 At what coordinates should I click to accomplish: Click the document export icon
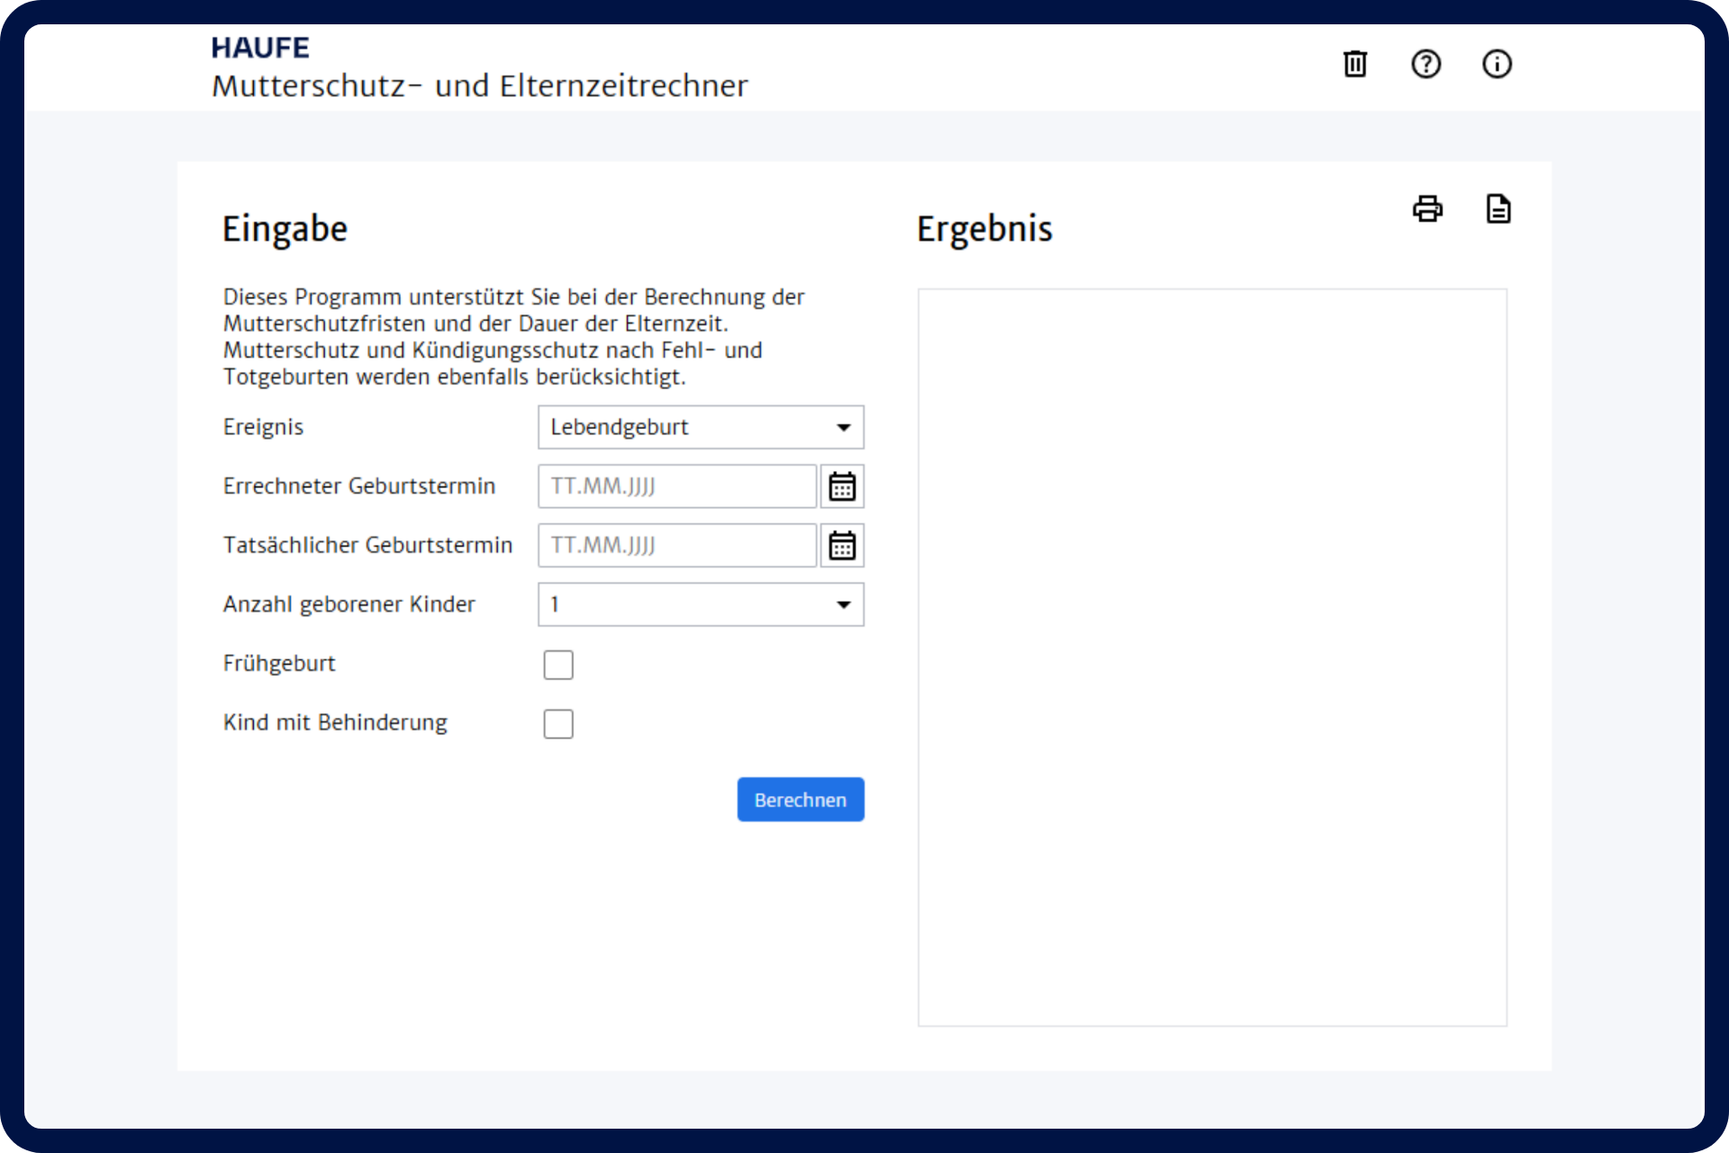[1498, 209]
